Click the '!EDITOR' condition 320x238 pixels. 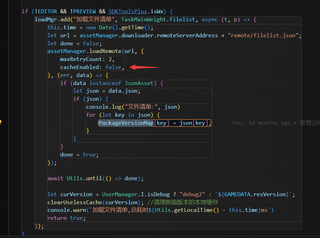46,11
